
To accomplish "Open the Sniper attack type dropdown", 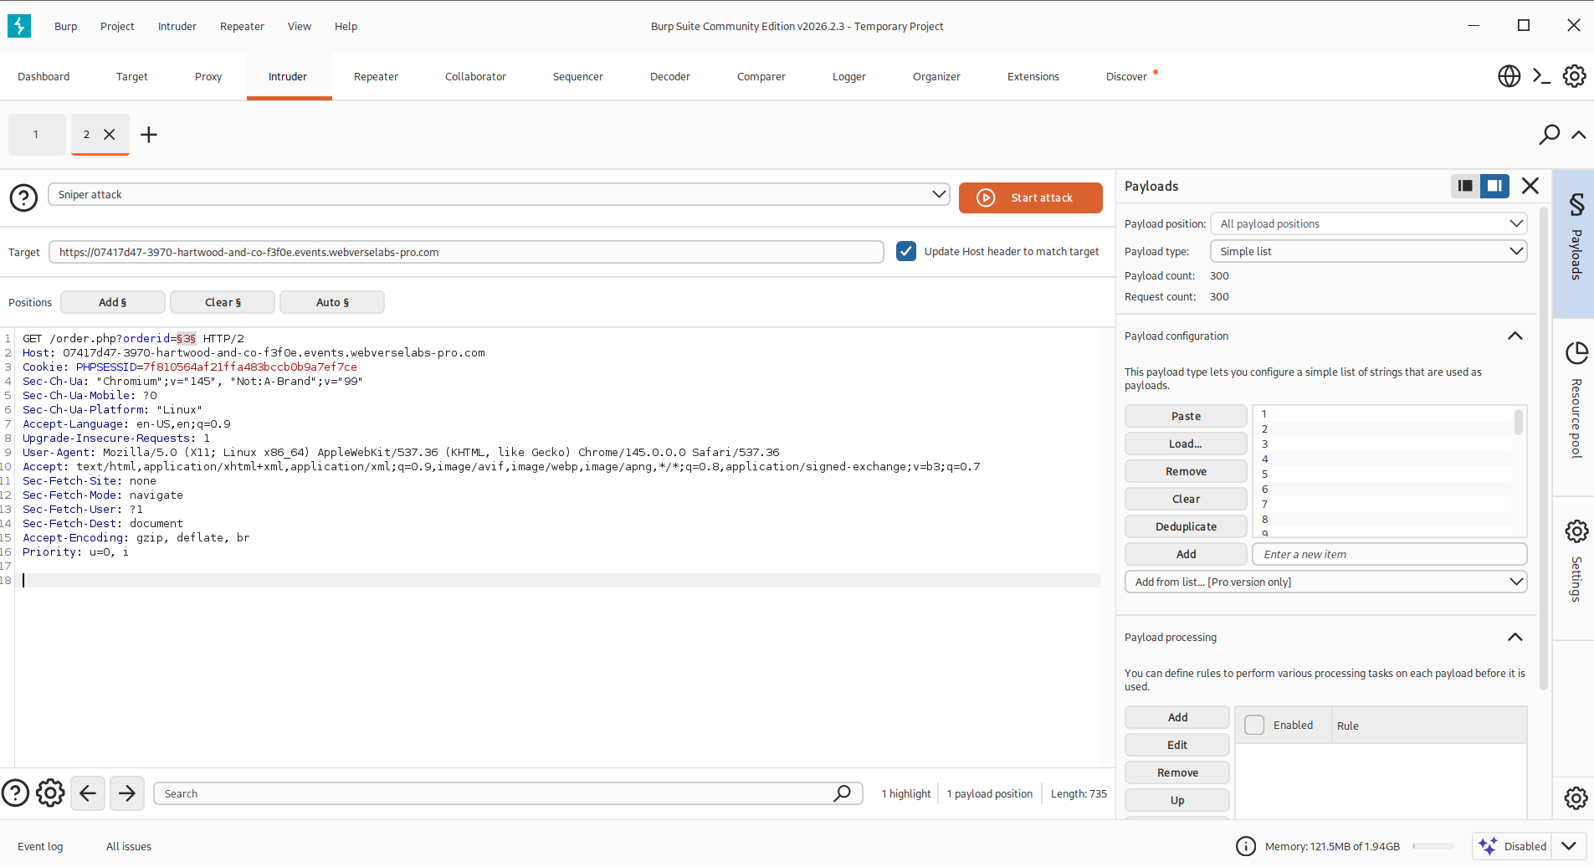I will (x=499, y=194).
